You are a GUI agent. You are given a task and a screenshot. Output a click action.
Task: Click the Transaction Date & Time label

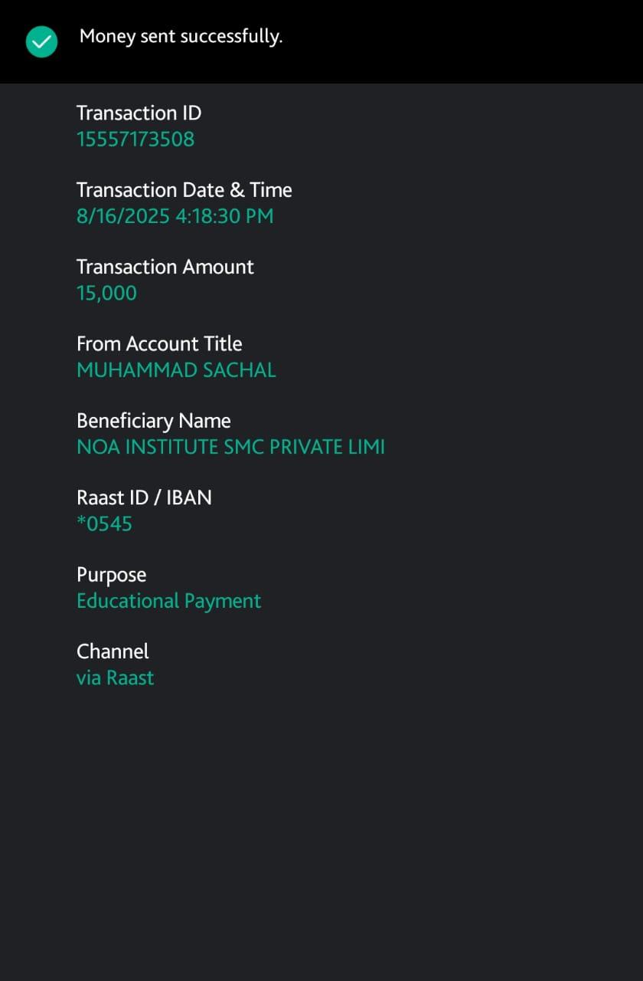point(184,190)
